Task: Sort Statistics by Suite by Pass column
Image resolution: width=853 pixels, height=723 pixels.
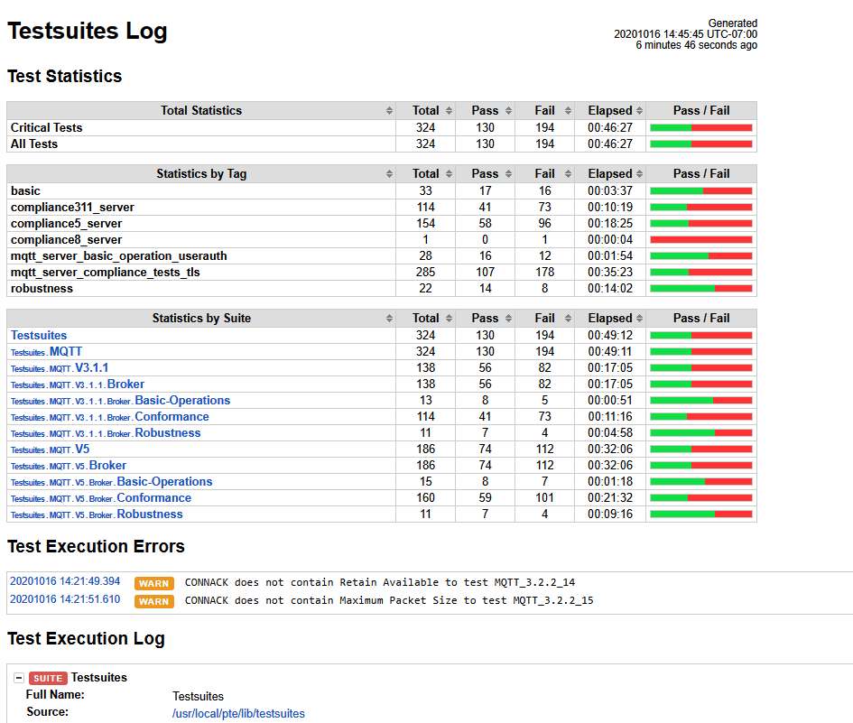Action: (x=485, y=318)
